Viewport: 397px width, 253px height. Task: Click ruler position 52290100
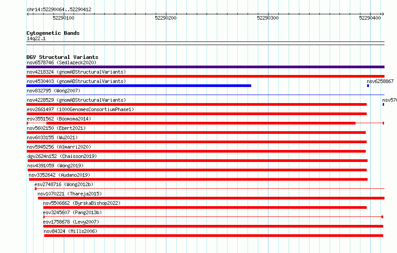(63, 18)
